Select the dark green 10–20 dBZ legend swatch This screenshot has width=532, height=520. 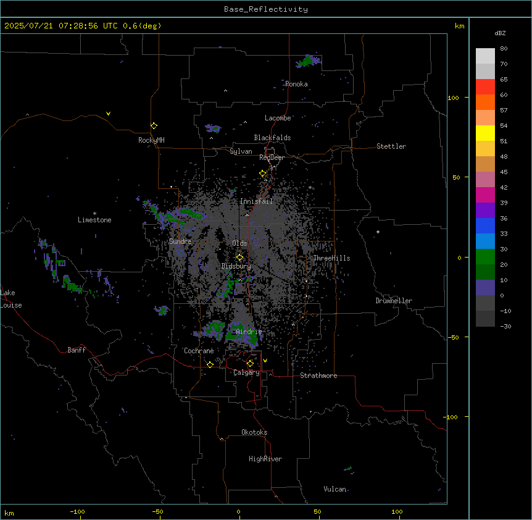coord(485,272)
